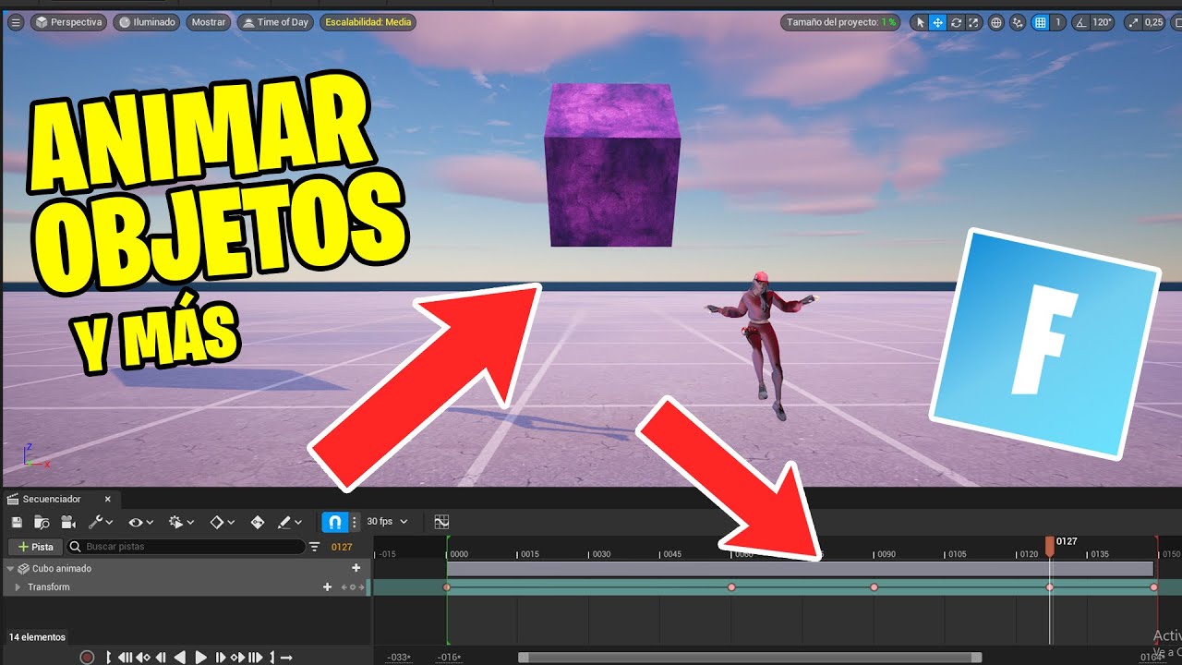Play the sequence forward
Screen dimensions: 1182x665
[x=200, y=658]
